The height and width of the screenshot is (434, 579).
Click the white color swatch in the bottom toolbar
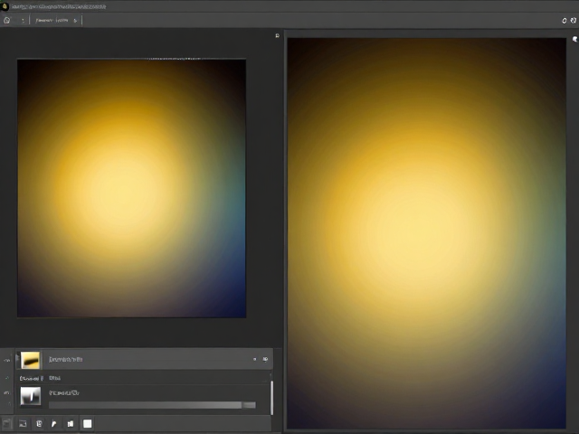point(88,424)
